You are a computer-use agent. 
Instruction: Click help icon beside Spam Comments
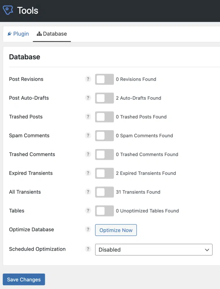(x=88, y=135)
